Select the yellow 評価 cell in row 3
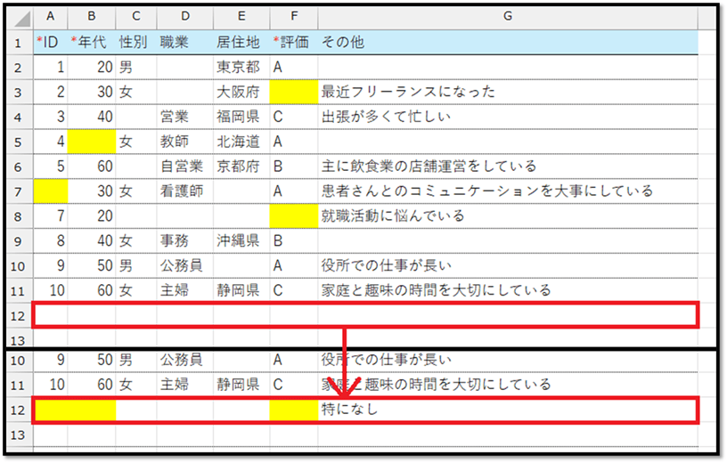Viewport: 727px width, 463px height. click(x=293, y=92)
